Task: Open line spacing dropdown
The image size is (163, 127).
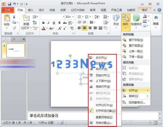Action: [97, 17]
